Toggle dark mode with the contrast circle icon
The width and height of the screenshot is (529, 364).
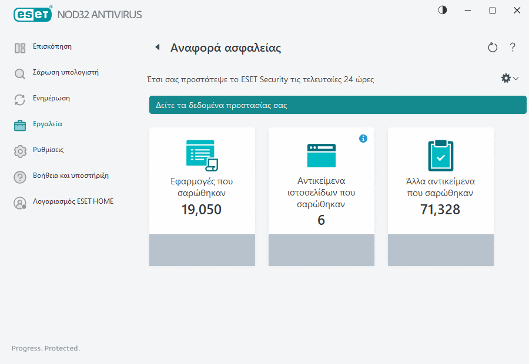point(441,10)
